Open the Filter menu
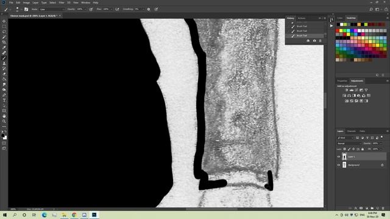The height and width of the screenshot is (219, 390). pos(62,2)
